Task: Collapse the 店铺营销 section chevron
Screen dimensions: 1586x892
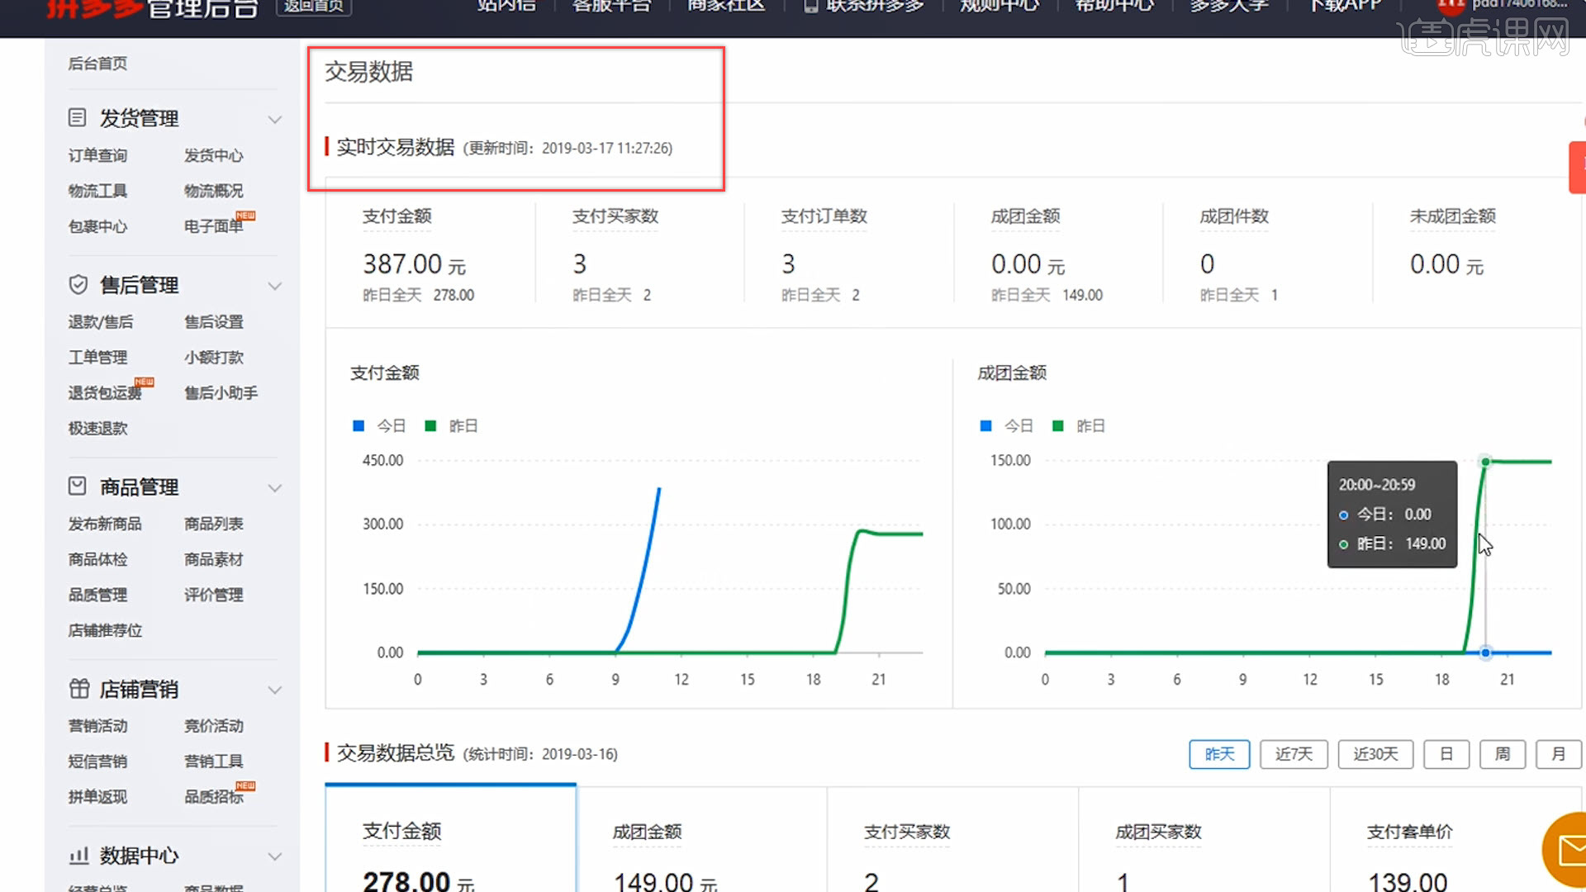Action: point(275,690)
